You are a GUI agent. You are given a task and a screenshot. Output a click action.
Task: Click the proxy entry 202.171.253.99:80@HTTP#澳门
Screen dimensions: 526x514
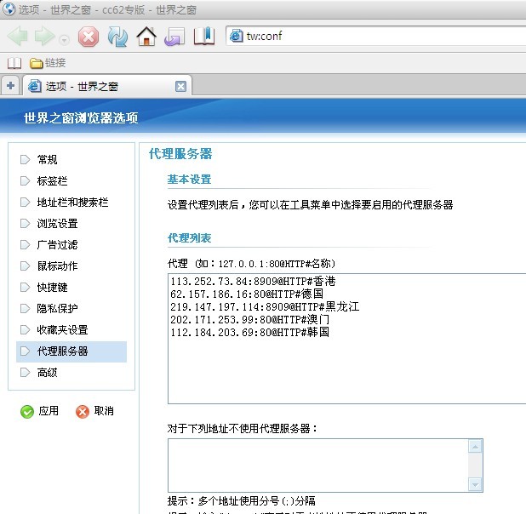coord(250,319)
